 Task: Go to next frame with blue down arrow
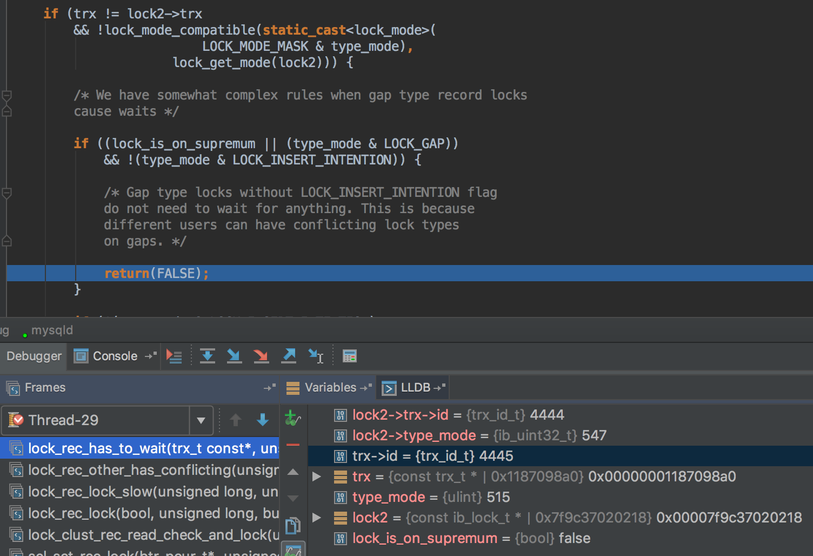coord(263,420)
